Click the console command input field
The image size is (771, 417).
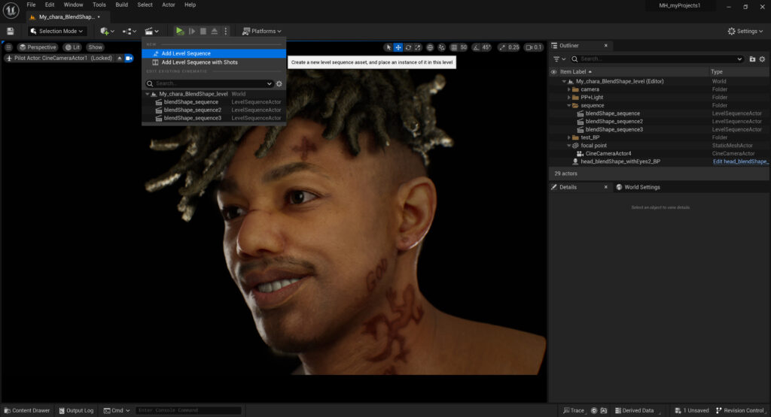click(188, 410)
